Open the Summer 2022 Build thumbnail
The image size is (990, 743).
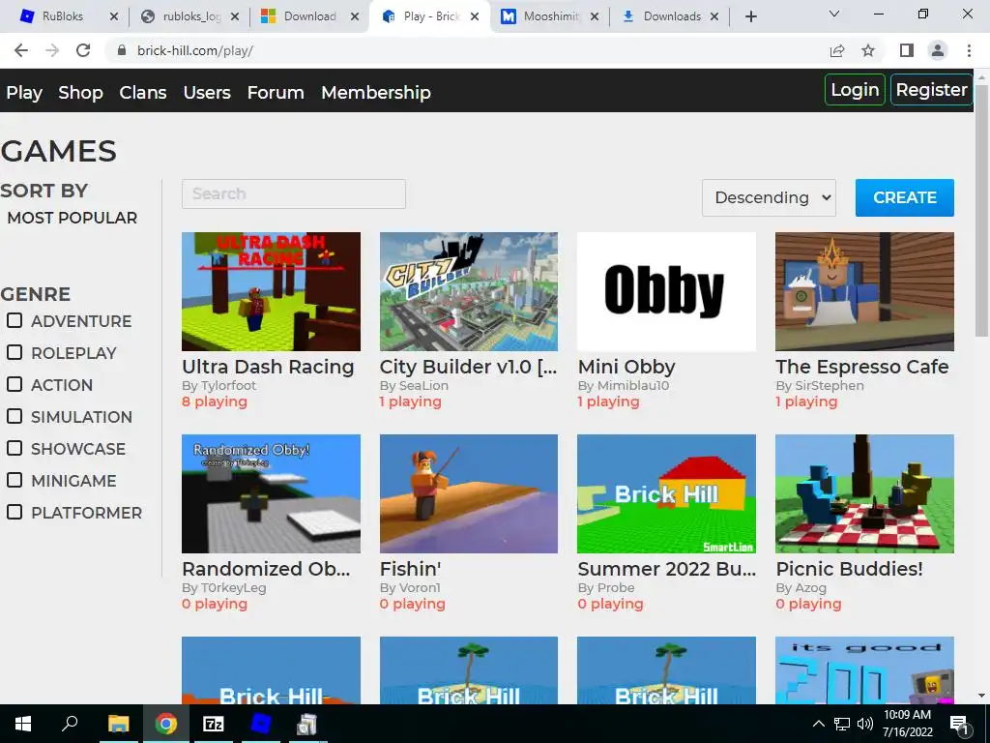[666, 493]
